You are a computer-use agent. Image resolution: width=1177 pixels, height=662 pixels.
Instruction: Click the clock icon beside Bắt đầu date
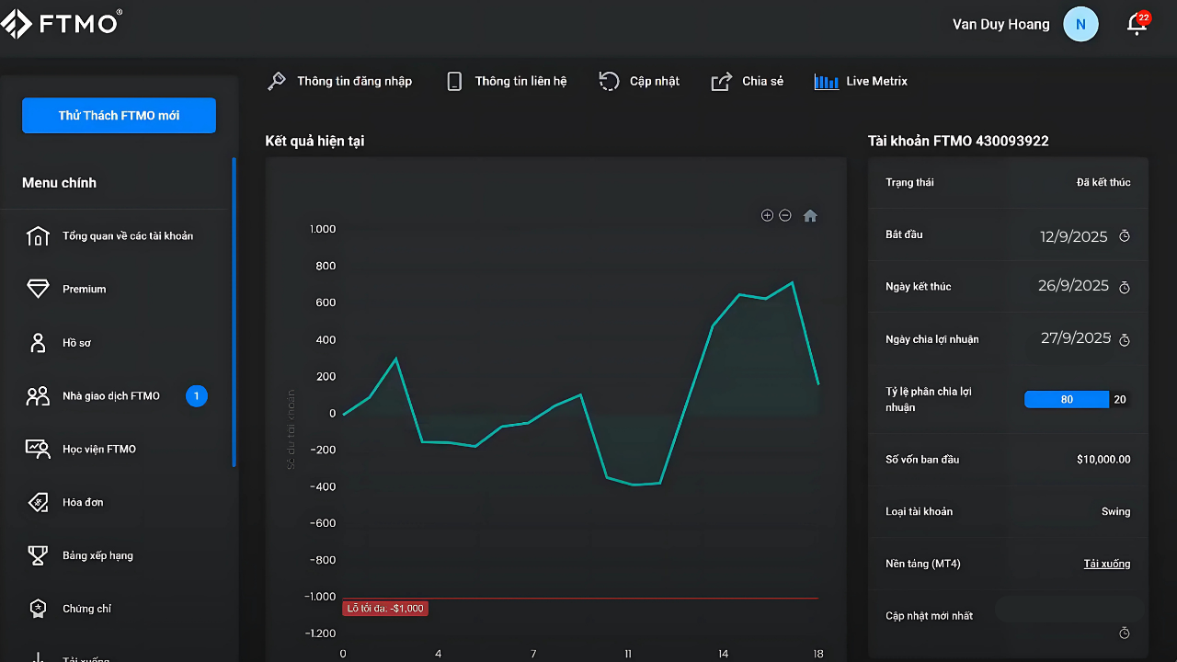pos(1124,236)
